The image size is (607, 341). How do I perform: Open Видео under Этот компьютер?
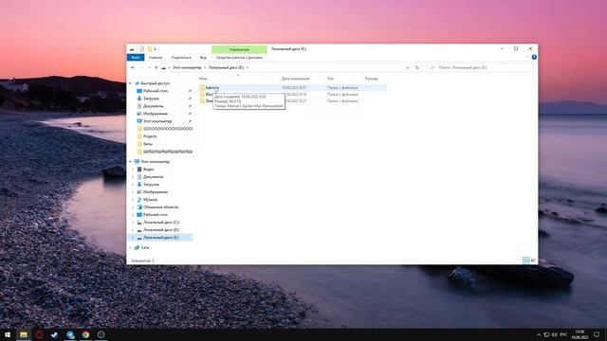pyautogui.click(x=148, y=170)
